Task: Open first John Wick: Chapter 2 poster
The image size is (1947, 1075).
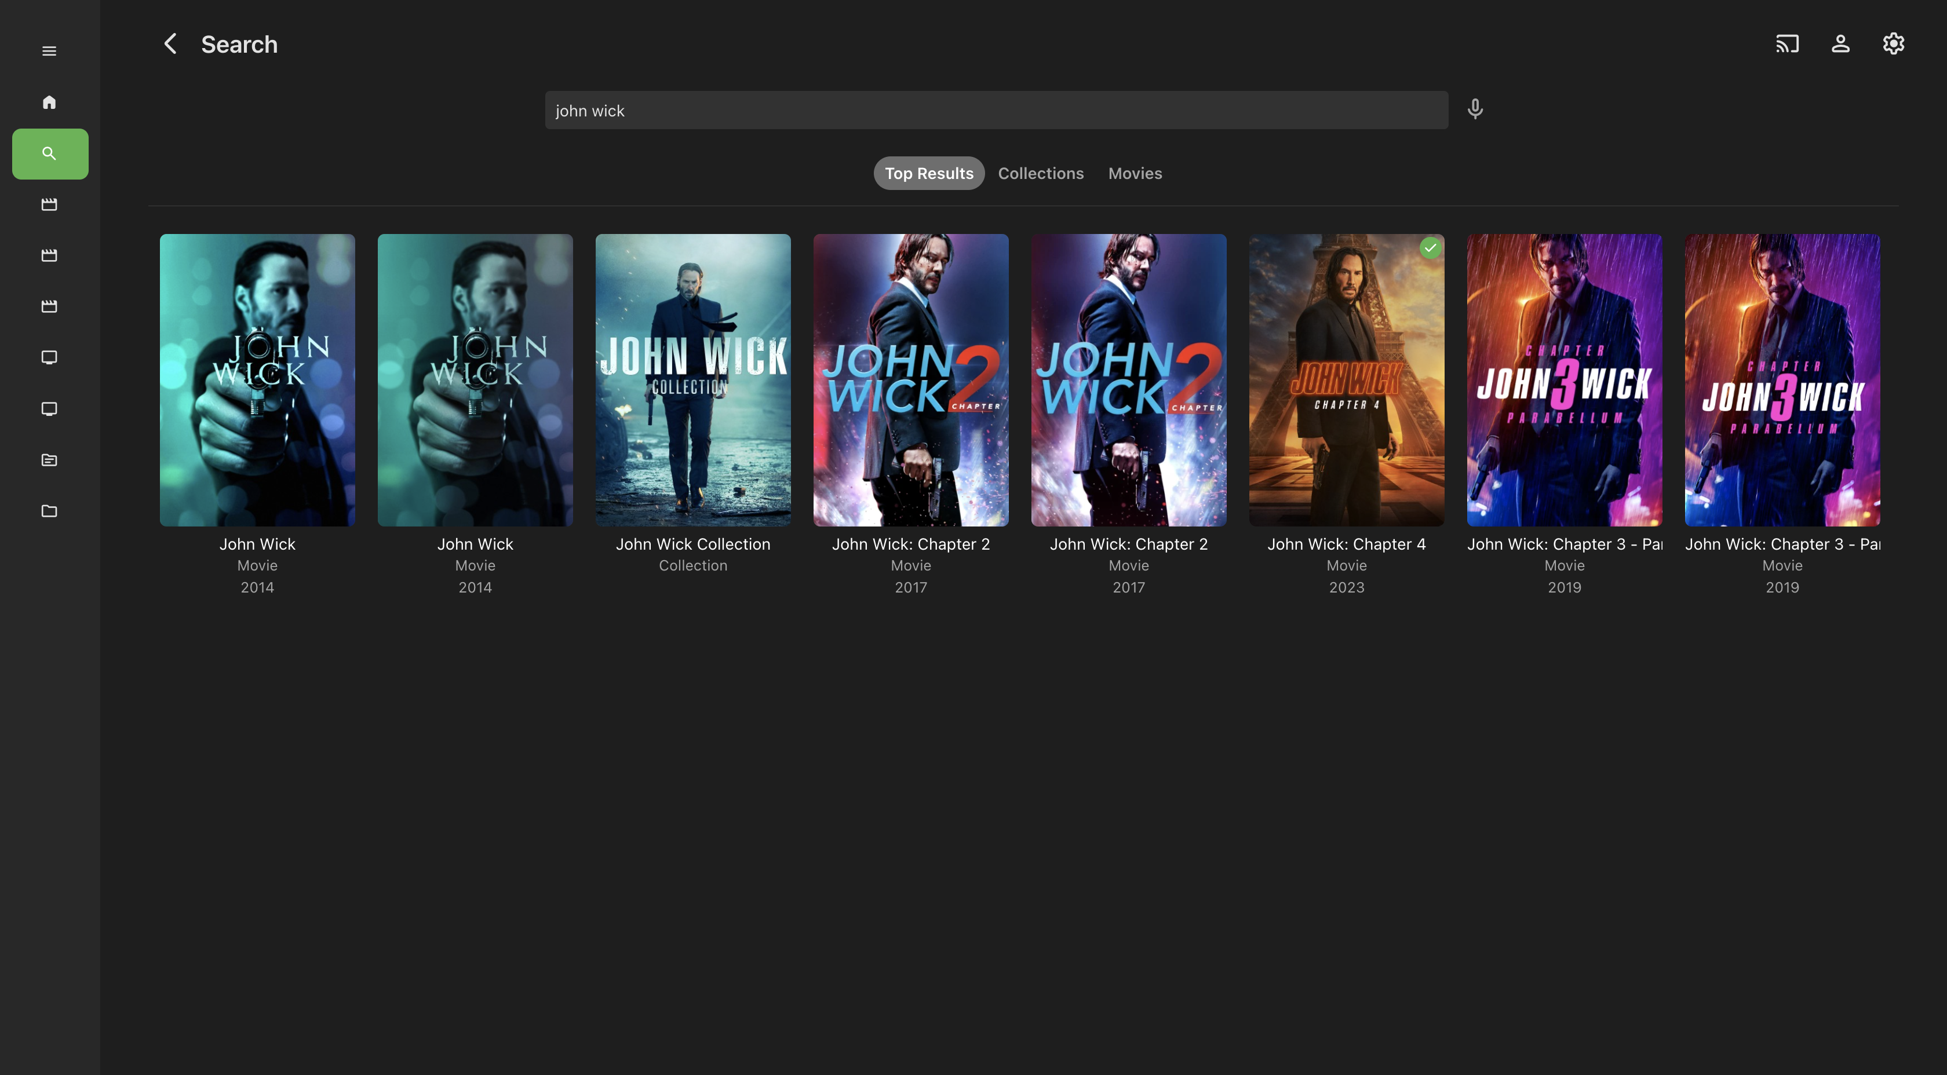Action: pyautogui.click(x=911, y=380)
